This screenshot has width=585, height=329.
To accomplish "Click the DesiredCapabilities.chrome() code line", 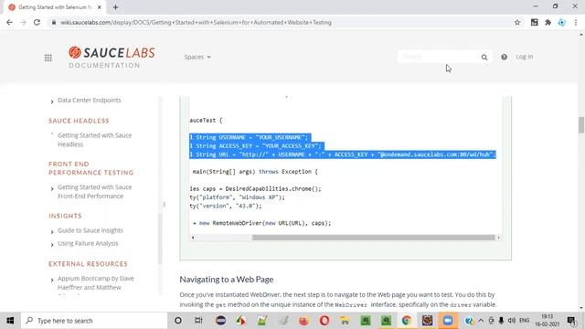I will pos(255,189).
